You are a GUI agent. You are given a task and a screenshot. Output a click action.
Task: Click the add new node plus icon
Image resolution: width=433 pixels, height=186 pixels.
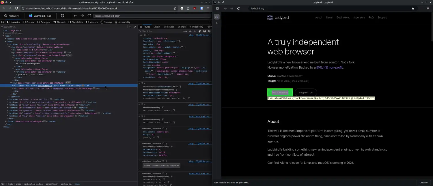(x=130, y=27)
